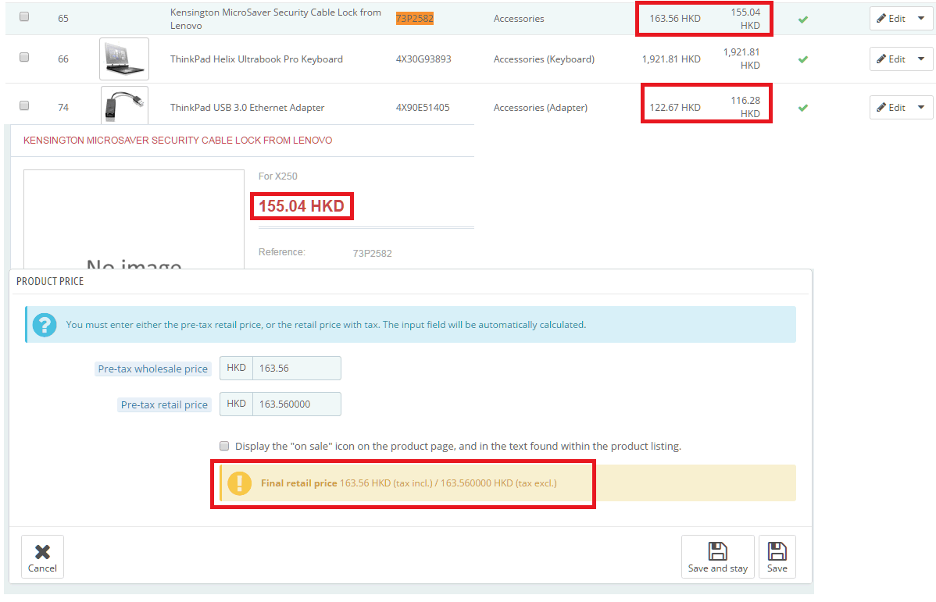Click the blue question mark info icon
The image size is (936, 602).
click(45, 325)
